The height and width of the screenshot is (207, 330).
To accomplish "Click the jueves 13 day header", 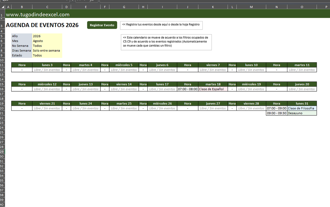I will (x=86, y=84).
